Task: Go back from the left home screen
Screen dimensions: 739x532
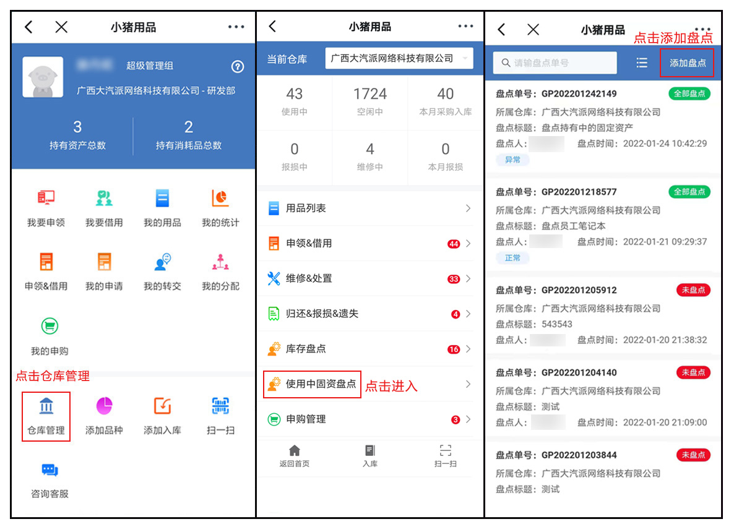Action: (28, 27)
